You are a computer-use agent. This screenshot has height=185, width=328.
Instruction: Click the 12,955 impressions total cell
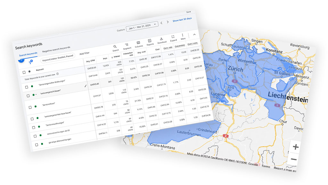tap(106, 66)
